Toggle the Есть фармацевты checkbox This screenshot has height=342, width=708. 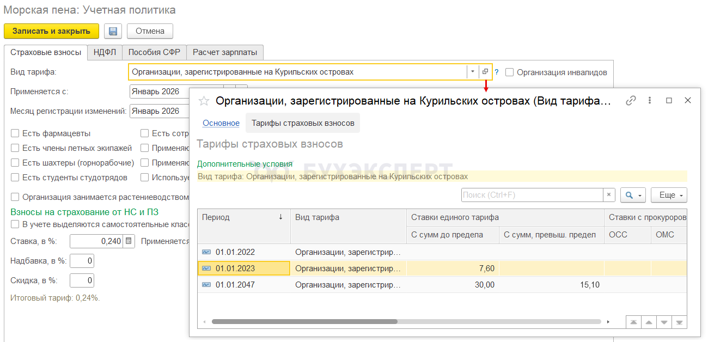pyautogui.click(x=15, y=133)
